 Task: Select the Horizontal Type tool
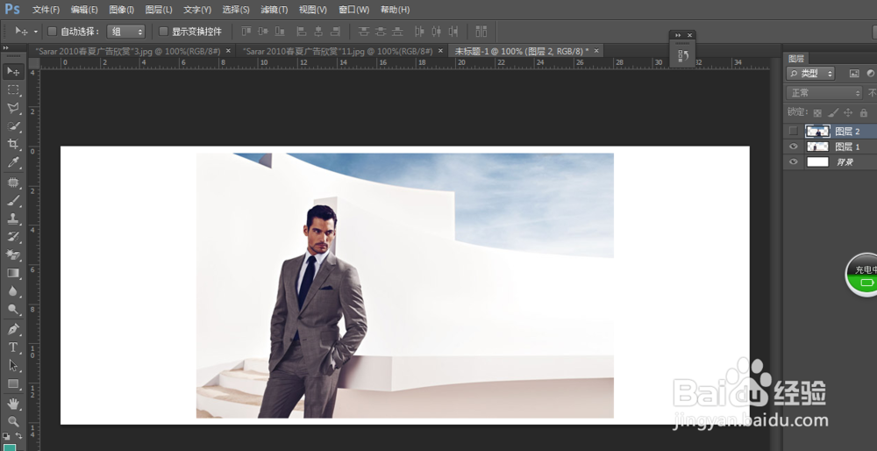(x=13, y=347)
